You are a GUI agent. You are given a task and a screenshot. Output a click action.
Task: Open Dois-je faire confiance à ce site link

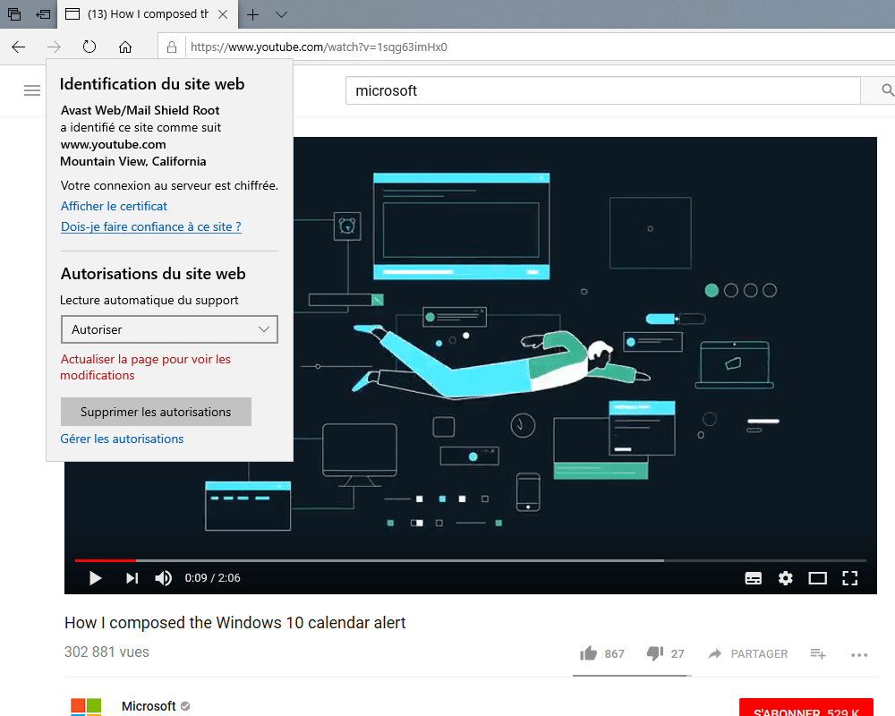pos(151,226)
